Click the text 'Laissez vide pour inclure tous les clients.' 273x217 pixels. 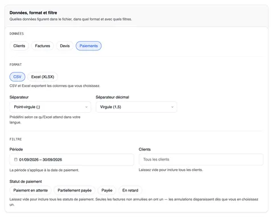click(171, 170)
